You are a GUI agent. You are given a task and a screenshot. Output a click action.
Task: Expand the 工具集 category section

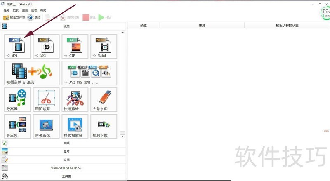tap(64, 176)
